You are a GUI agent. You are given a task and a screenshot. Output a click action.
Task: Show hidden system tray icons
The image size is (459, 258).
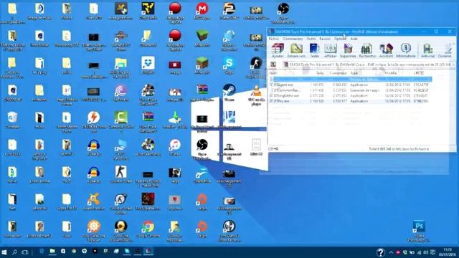point(391,252)
